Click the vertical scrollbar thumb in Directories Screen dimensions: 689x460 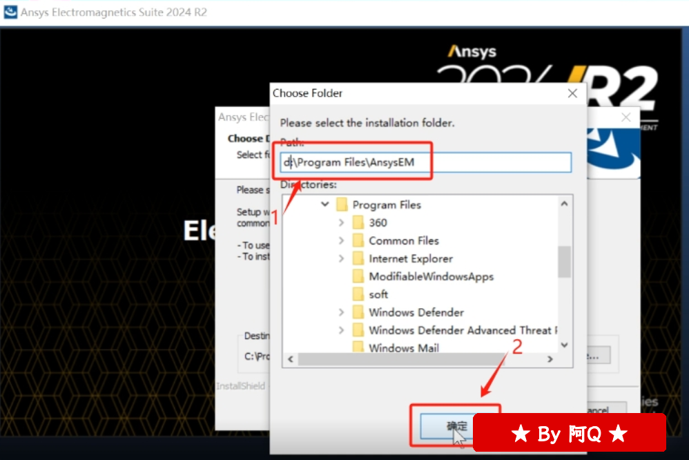(565, 262)
